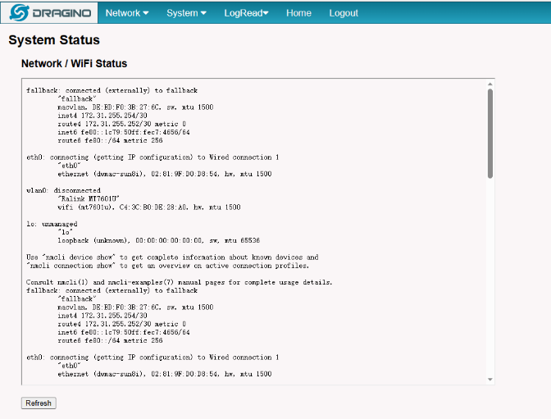Click the 'Ralink MT7601U' line
Image resolution: width=551 pixels, height=419 pixels.
click(x=89, y=198)
